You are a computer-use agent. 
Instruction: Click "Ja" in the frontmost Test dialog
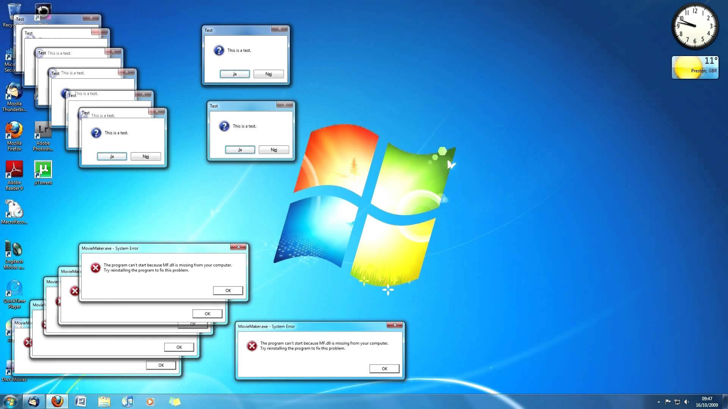click(x=112, y=156)
